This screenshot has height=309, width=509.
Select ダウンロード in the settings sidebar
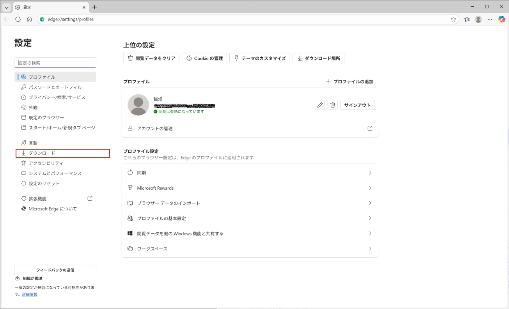[42, 153]
